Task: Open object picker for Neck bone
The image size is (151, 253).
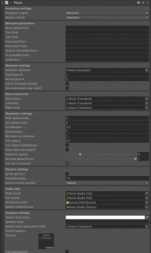Action: click(x=147, y=99)
